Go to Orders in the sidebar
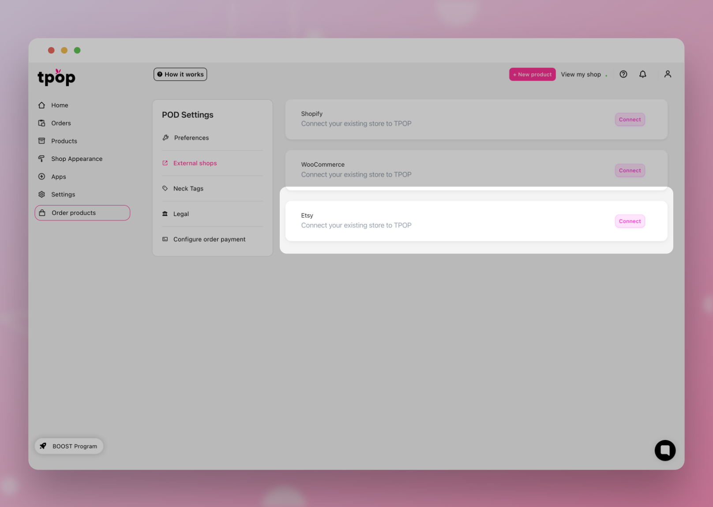 (61, 123)
